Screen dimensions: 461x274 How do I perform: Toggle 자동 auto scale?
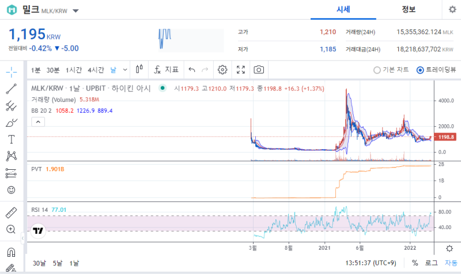451,263
